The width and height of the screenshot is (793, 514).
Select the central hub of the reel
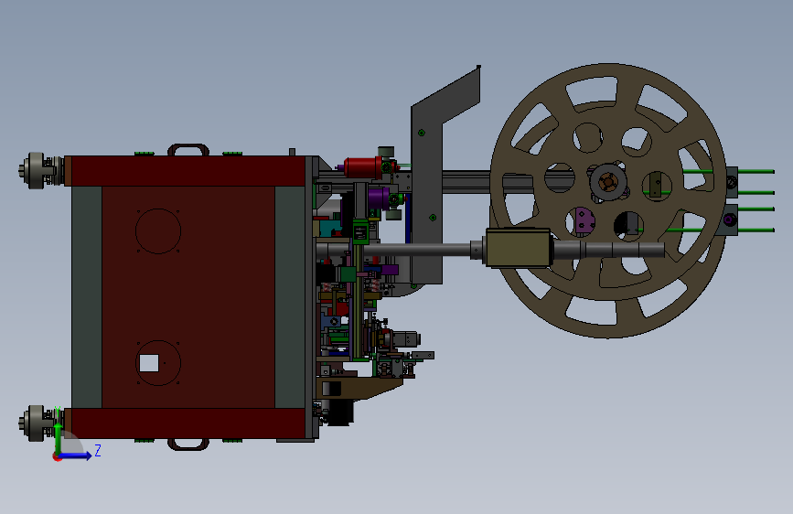tap(608, 182)
